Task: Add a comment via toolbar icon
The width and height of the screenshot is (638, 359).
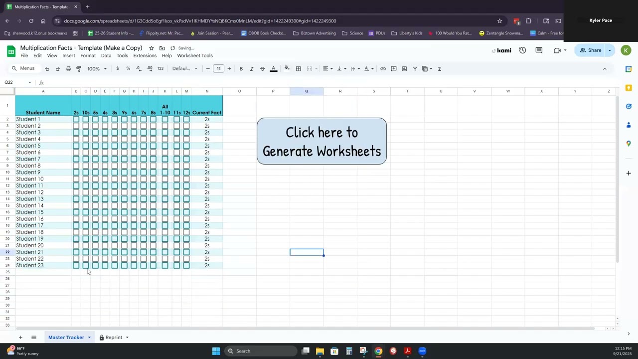Action: tap(394, 69)
